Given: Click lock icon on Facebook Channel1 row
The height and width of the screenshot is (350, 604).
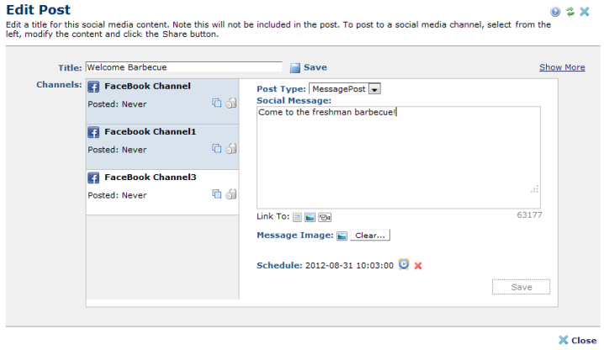Looking at the screenshot, I should pyautogui.click(x=230, y=149).
